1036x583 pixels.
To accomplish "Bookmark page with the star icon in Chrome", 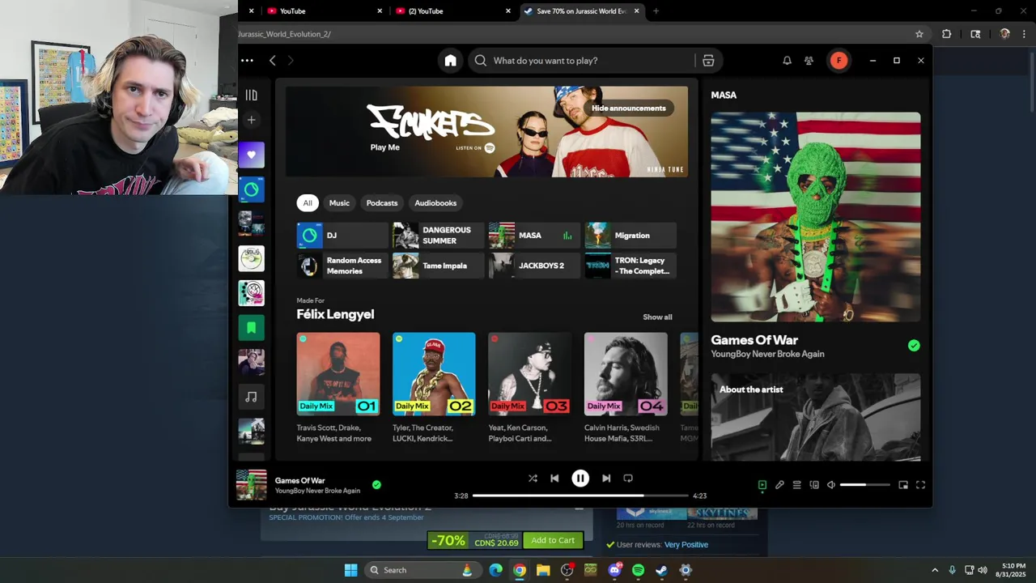I will click(919, 34).
